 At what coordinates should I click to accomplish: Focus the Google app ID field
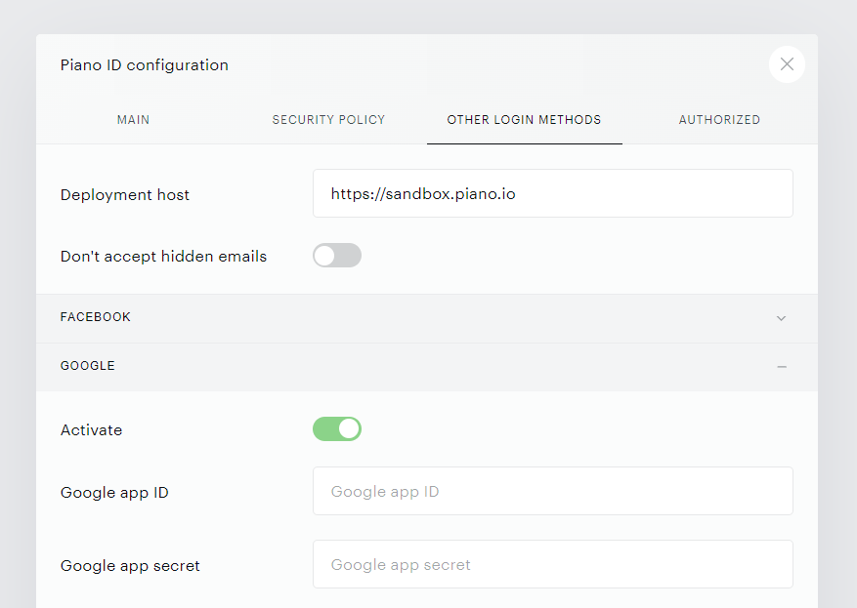(552, 491)
